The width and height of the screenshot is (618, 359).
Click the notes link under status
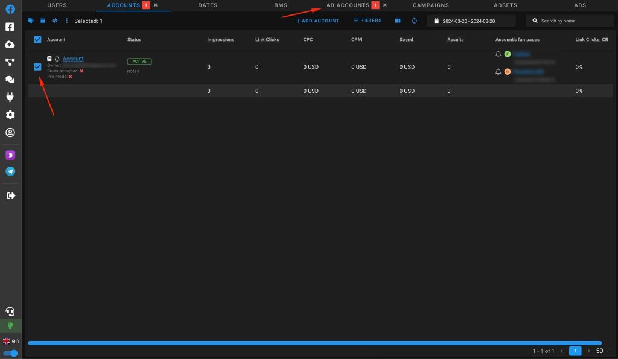(x=133, y=71)
